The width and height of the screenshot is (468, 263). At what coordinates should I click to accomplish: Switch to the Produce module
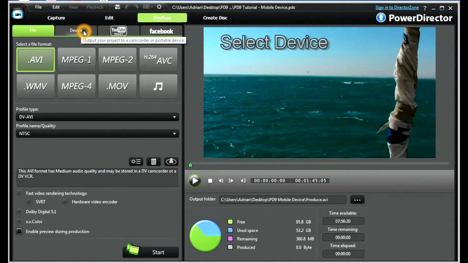(162, 18)
